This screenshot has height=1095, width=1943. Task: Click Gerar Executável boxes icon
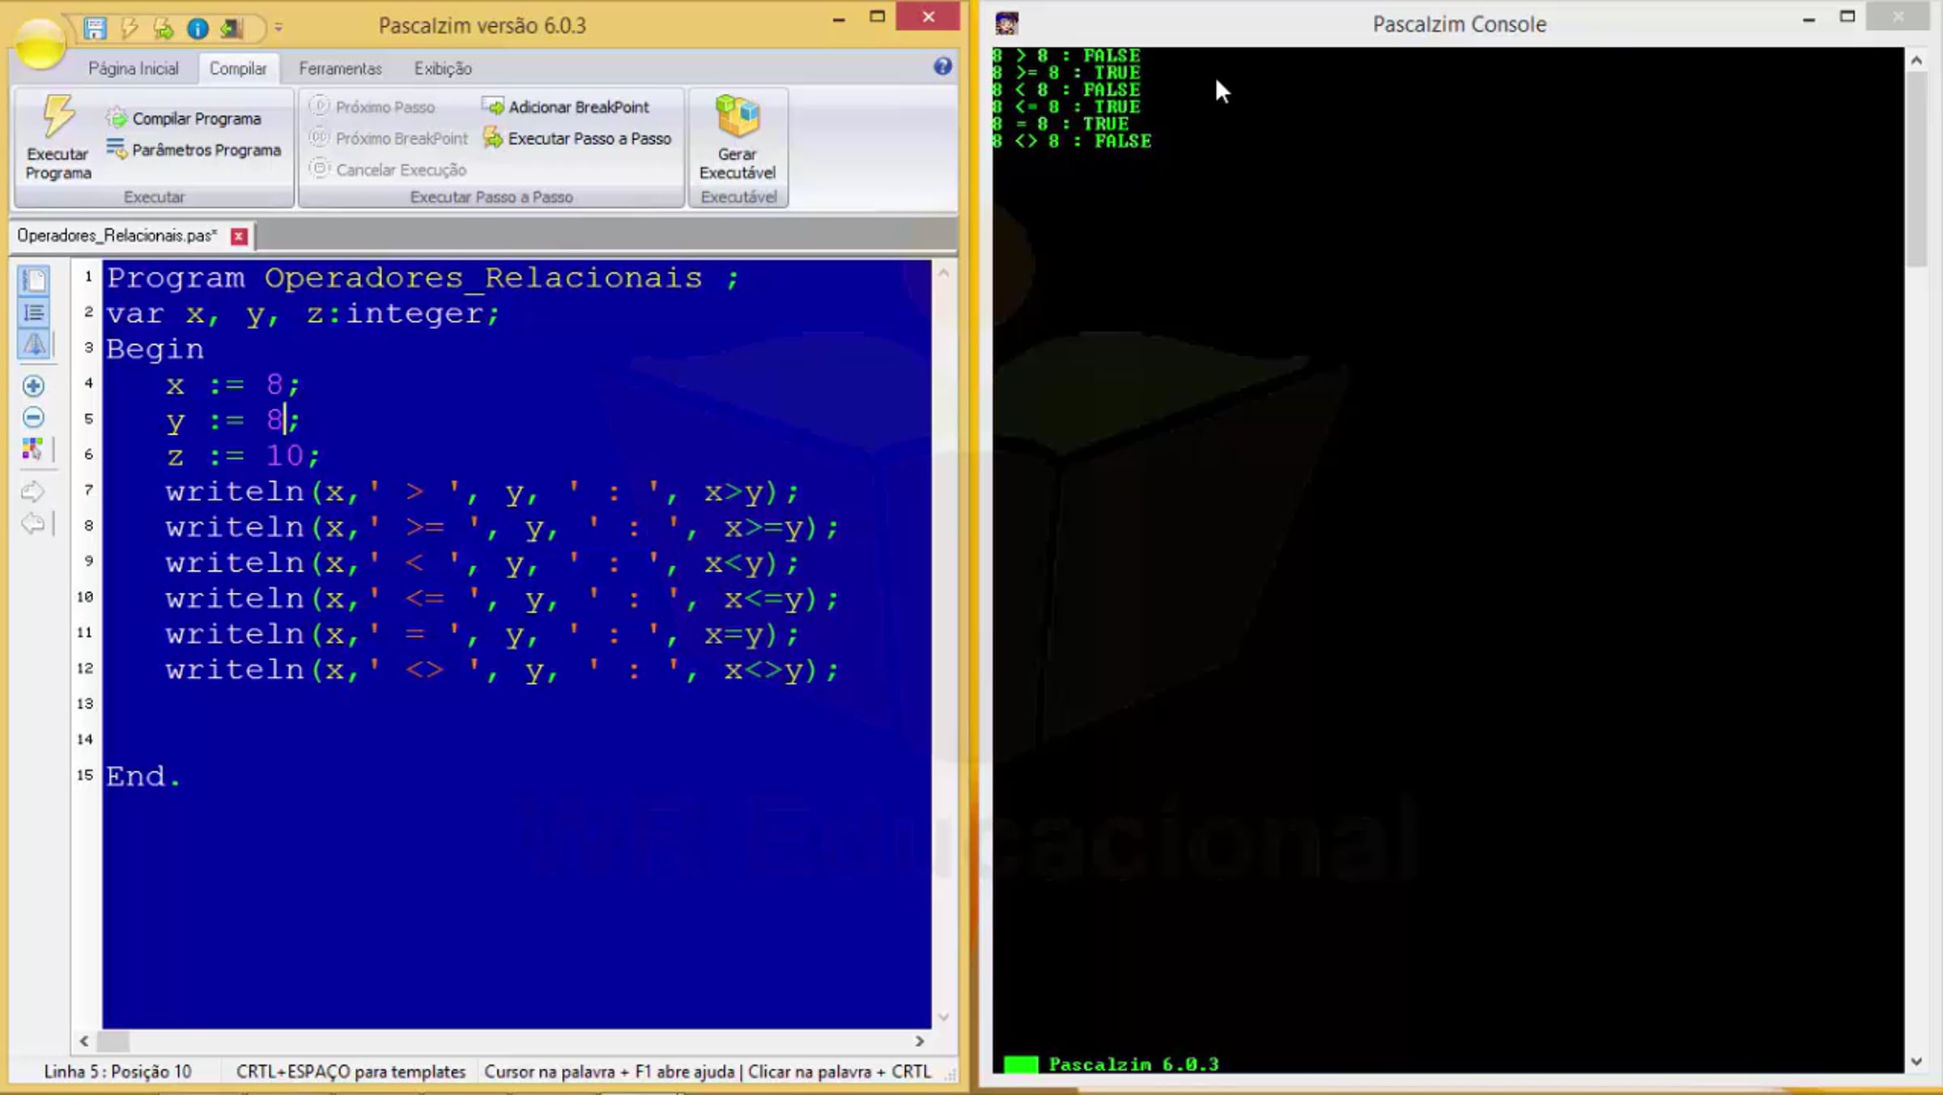pos(738,117)
